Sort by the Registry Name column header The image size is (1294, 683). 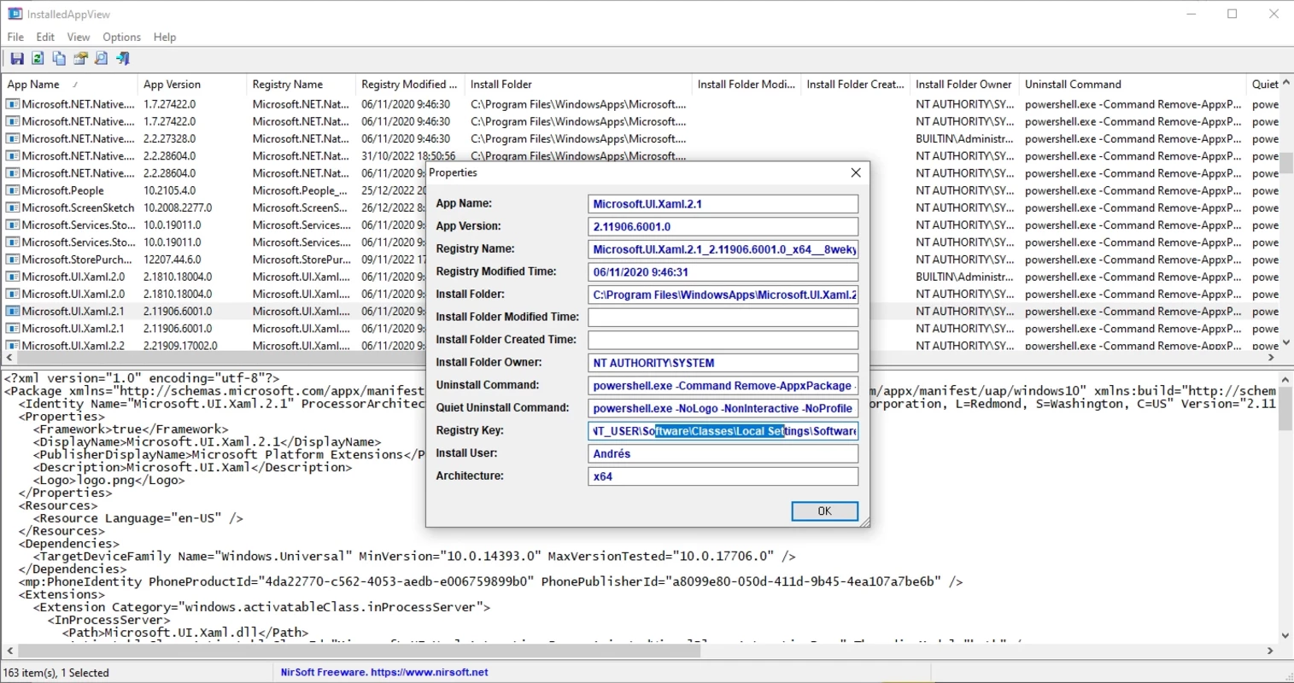coord(301,85)
